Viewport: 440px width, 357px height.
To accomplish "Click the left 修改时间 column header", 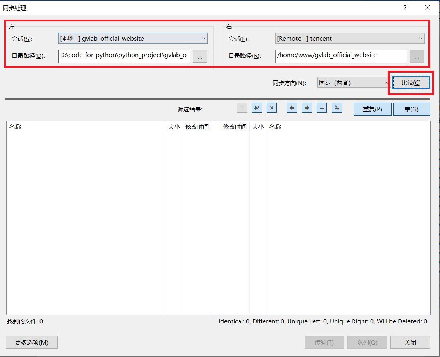I will click(x=197, y=127).
